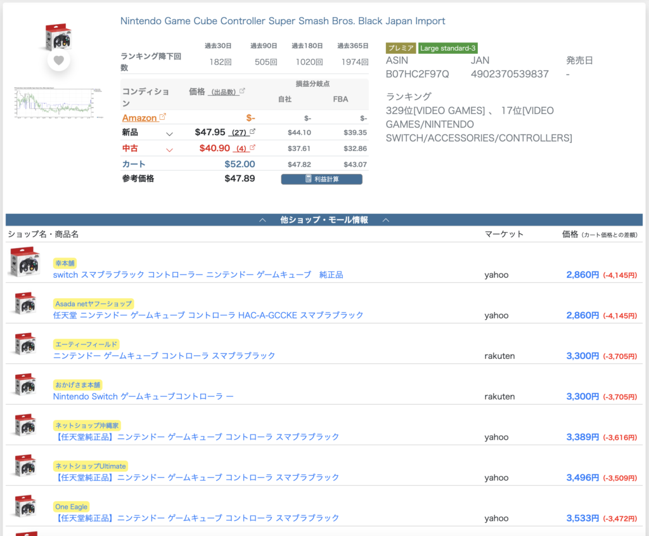Click the thumbnail in ネットショップUltimate row

click(x=25, y=466)
